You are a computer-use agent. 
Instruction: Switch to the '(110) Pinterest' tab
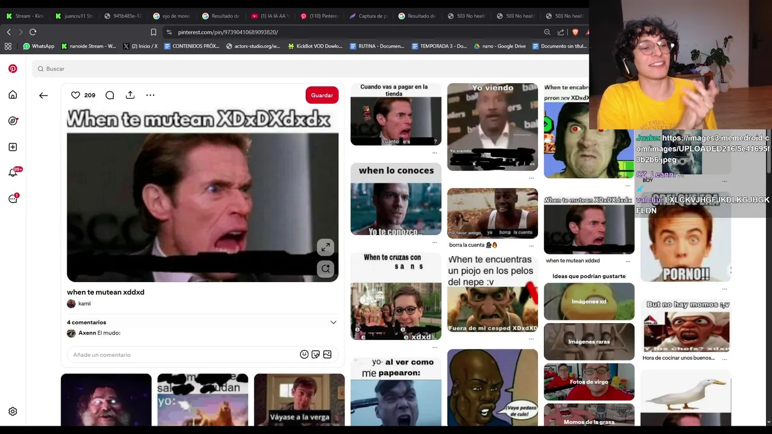point(319,16)
